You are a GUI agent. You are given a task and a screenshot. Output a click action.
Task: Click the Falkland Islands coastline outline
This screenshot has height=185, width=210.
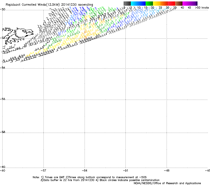18,36
